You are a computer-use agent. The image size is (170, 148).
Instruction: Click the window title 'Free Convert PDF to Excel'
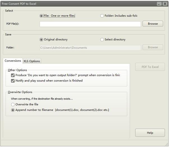pyautogui.click(x=19, y=4)
